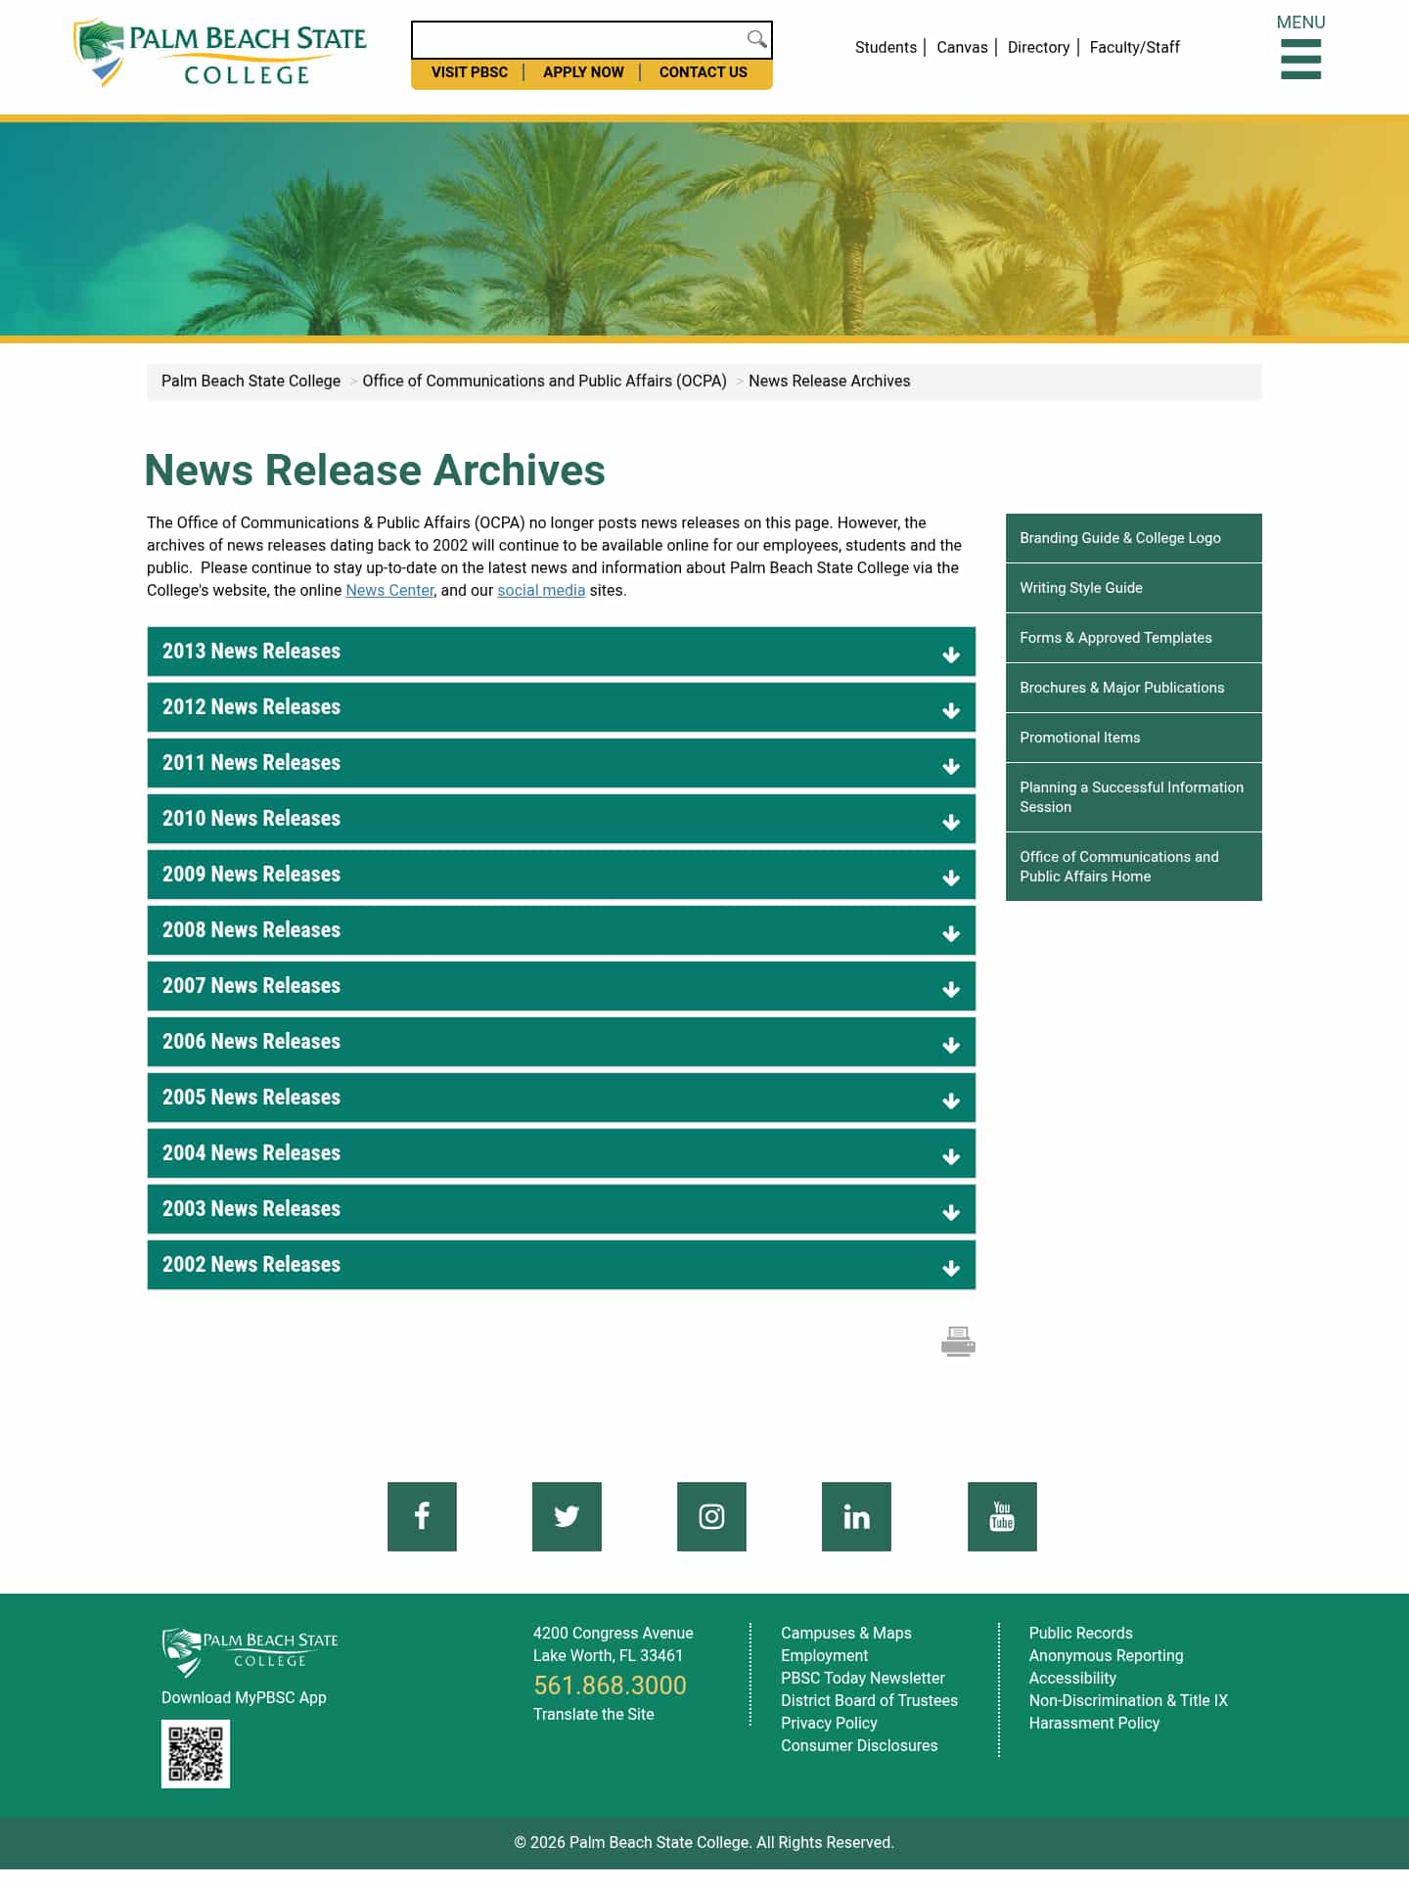This screenshot has width=1409, height=1887.
Task: Open Consumer Disclosures footer link
Action: pos(859,1746)
